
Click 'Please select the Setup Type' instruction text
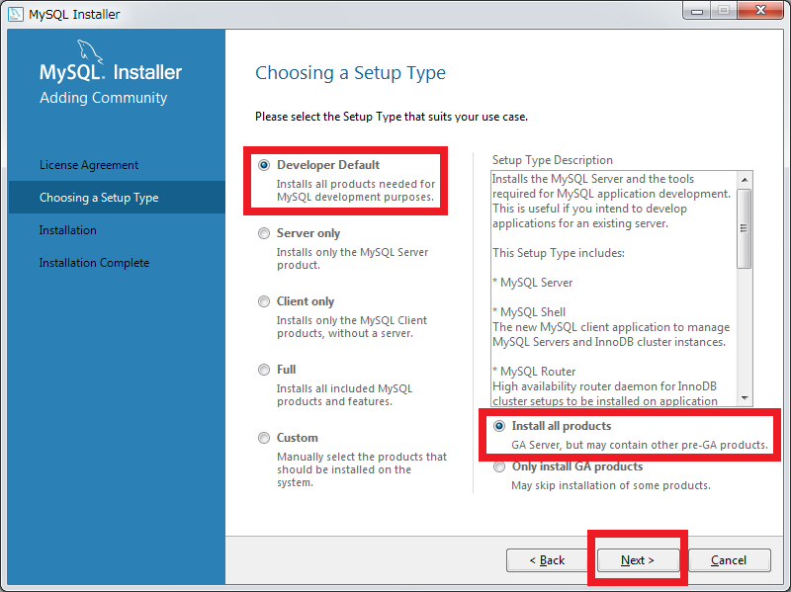pos(392,117)
